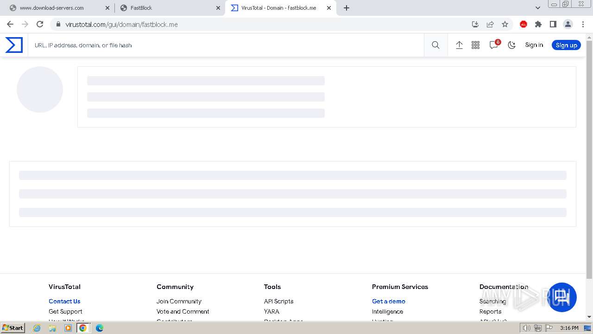Image resolution: width=593 pixels, height=334 pixels.
Task: Open Microsoft Edge from taskbar
Action: (x=99, y=328)
